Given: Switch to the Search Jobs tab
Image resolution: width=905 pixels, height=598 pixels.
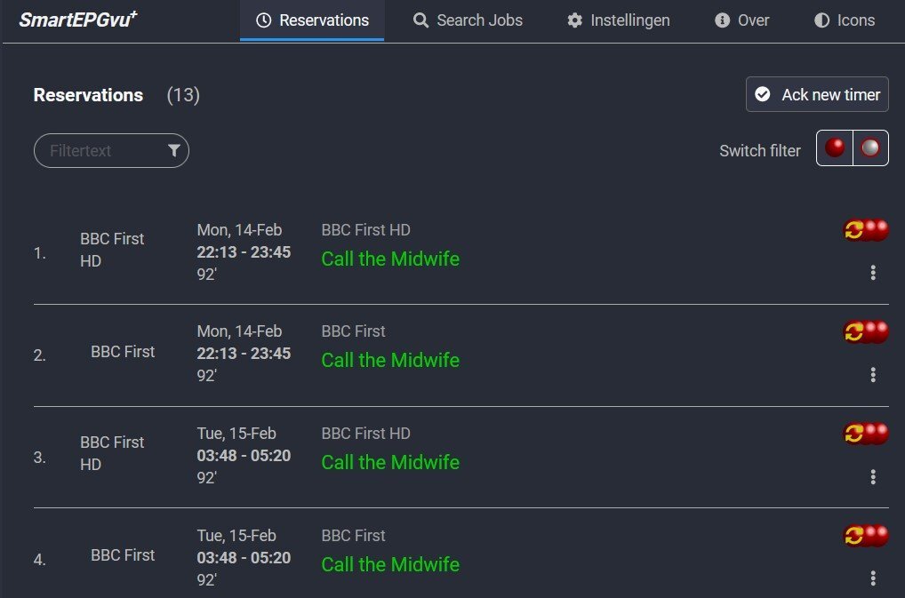Looking at the screenshot, I should (x=468, y=20).
